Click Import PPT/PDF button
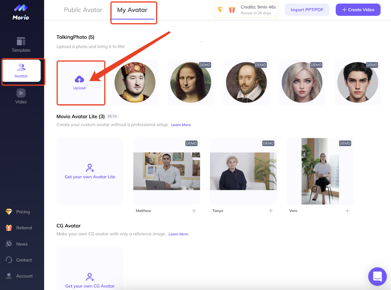 (307, 10)
